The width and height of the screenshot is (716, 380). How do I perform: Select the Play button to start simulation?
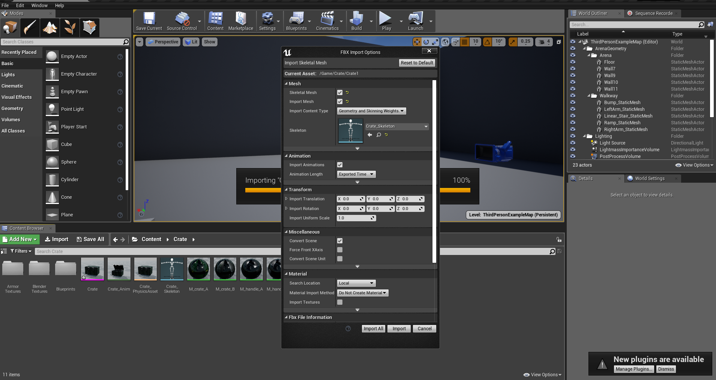pos(386,21)
